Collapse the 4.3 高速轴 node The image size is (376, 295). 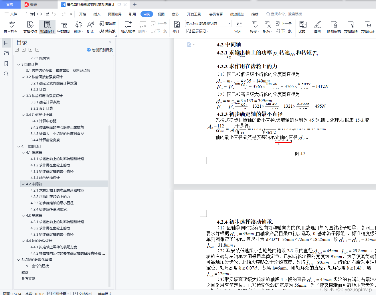pos(23,216)
